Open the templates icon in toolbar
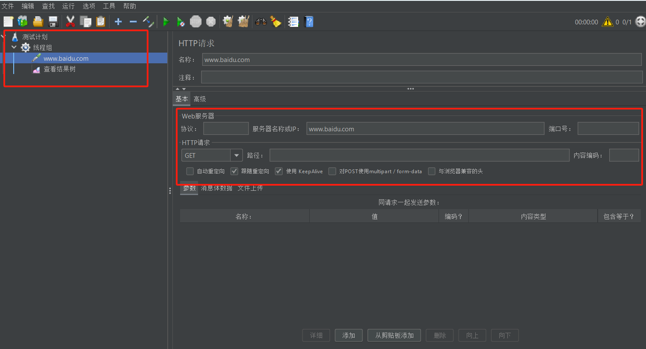Image resolution: width=646 pixels, height=349 pixels. pyautogui.click(x=23, y=21)
